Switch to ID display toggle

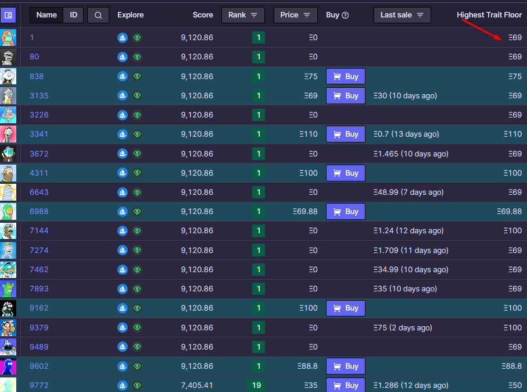tap(73, 15)
